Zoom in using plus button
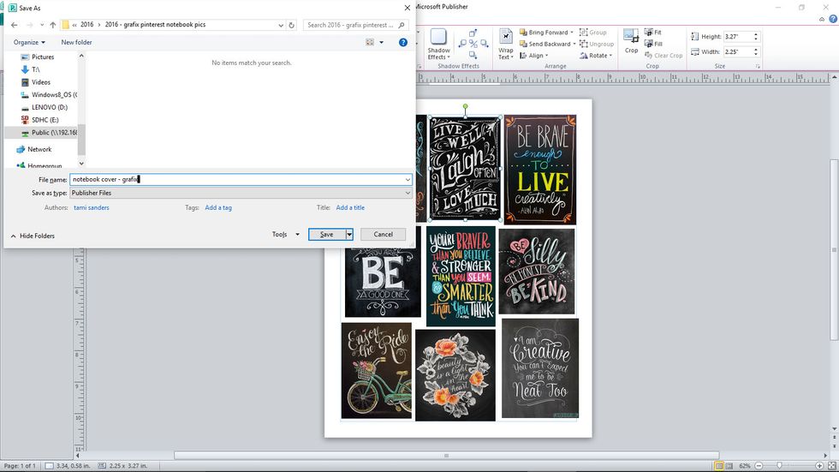The width and height of the screenshot is (839, 472). (x=819, y=466)
